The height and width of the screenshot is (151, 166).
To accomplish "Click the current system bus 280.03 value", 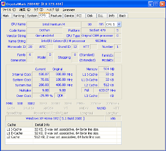I will (41, 85).
